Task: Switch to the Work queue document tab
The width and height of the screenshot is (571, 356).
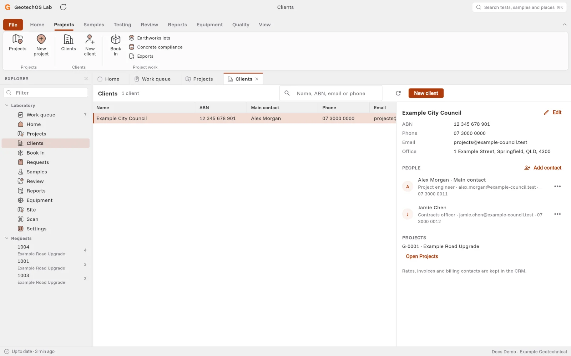Action: point(152,79)
